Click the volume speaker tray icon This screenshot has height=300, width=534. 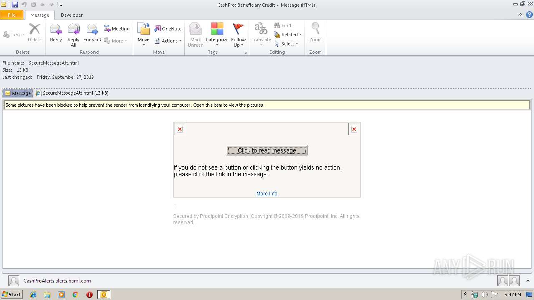pos(484,295)
